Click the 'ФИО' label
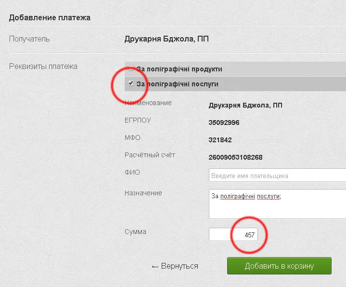This screenshot has width=346, height=287. coord(132,172)
